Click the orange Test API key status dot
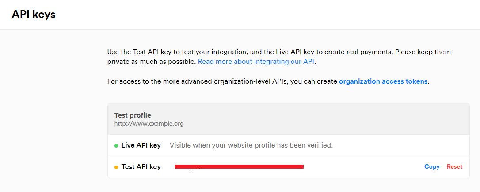Viewport: 480px width, 192px height. 116,167
